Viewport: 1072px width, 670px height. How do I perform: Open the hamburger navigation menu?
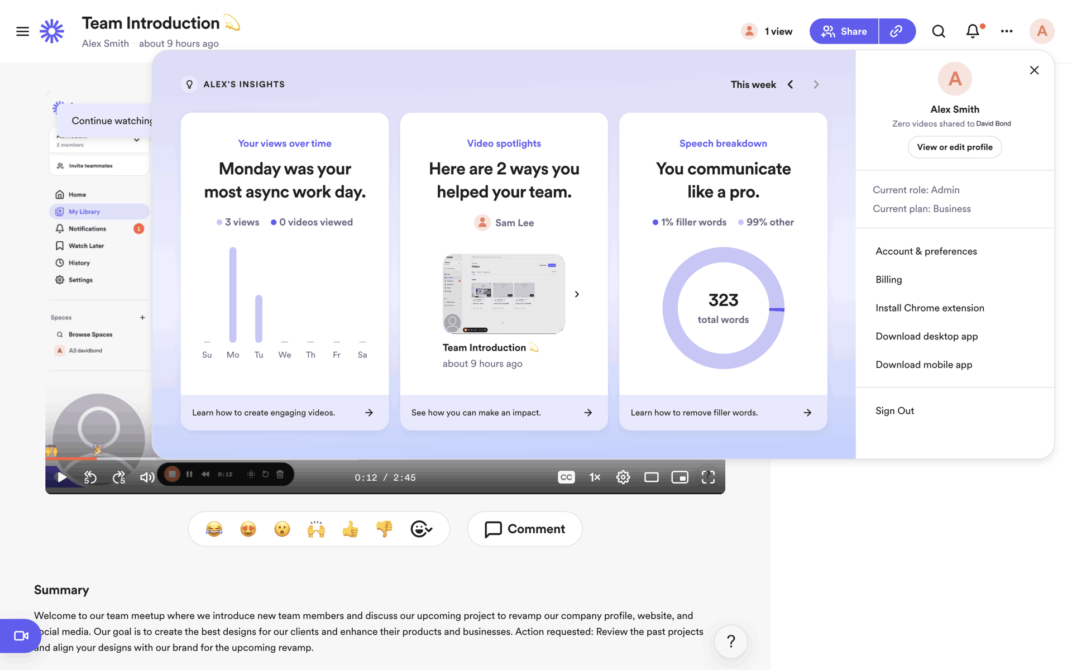22,31
